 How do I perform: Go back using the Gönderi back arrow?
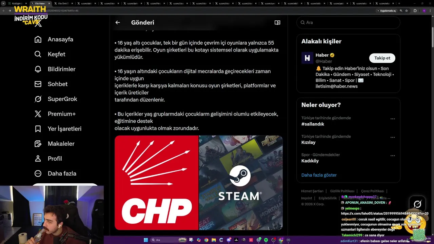pos(118,22)
